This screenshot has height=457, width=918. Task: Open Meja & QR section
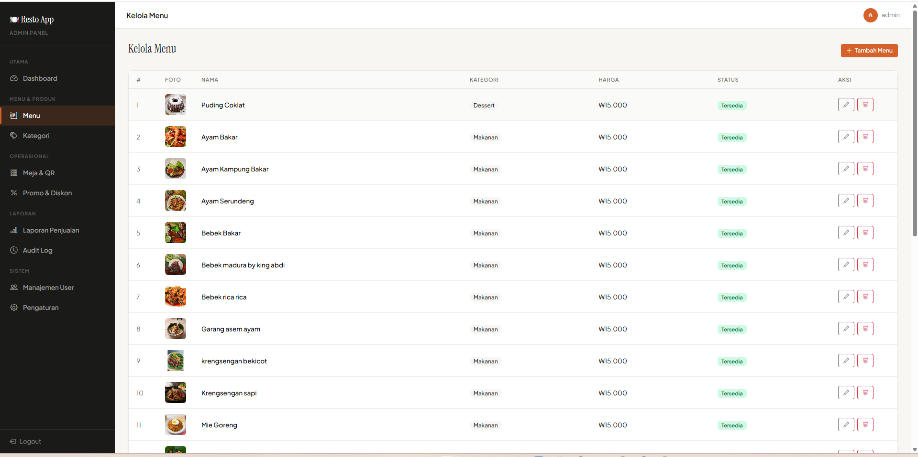click(57, 173)
